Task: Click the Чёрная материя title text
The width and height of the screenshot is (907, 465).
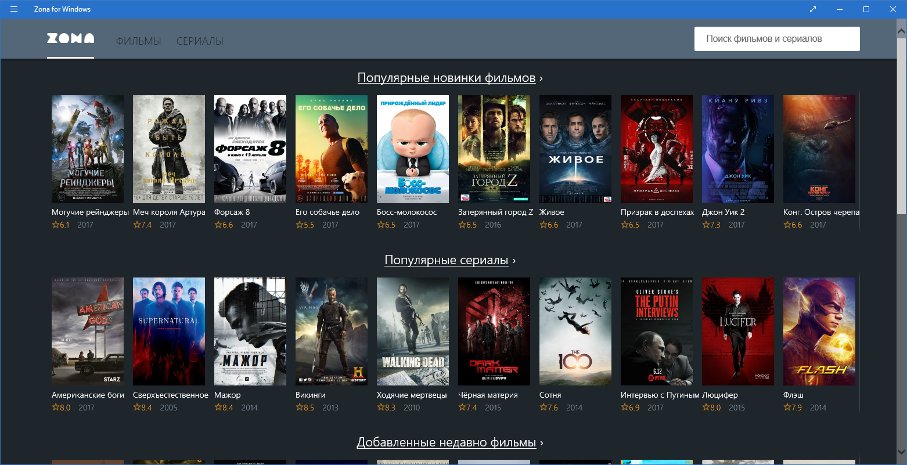Action: (488, 395)
